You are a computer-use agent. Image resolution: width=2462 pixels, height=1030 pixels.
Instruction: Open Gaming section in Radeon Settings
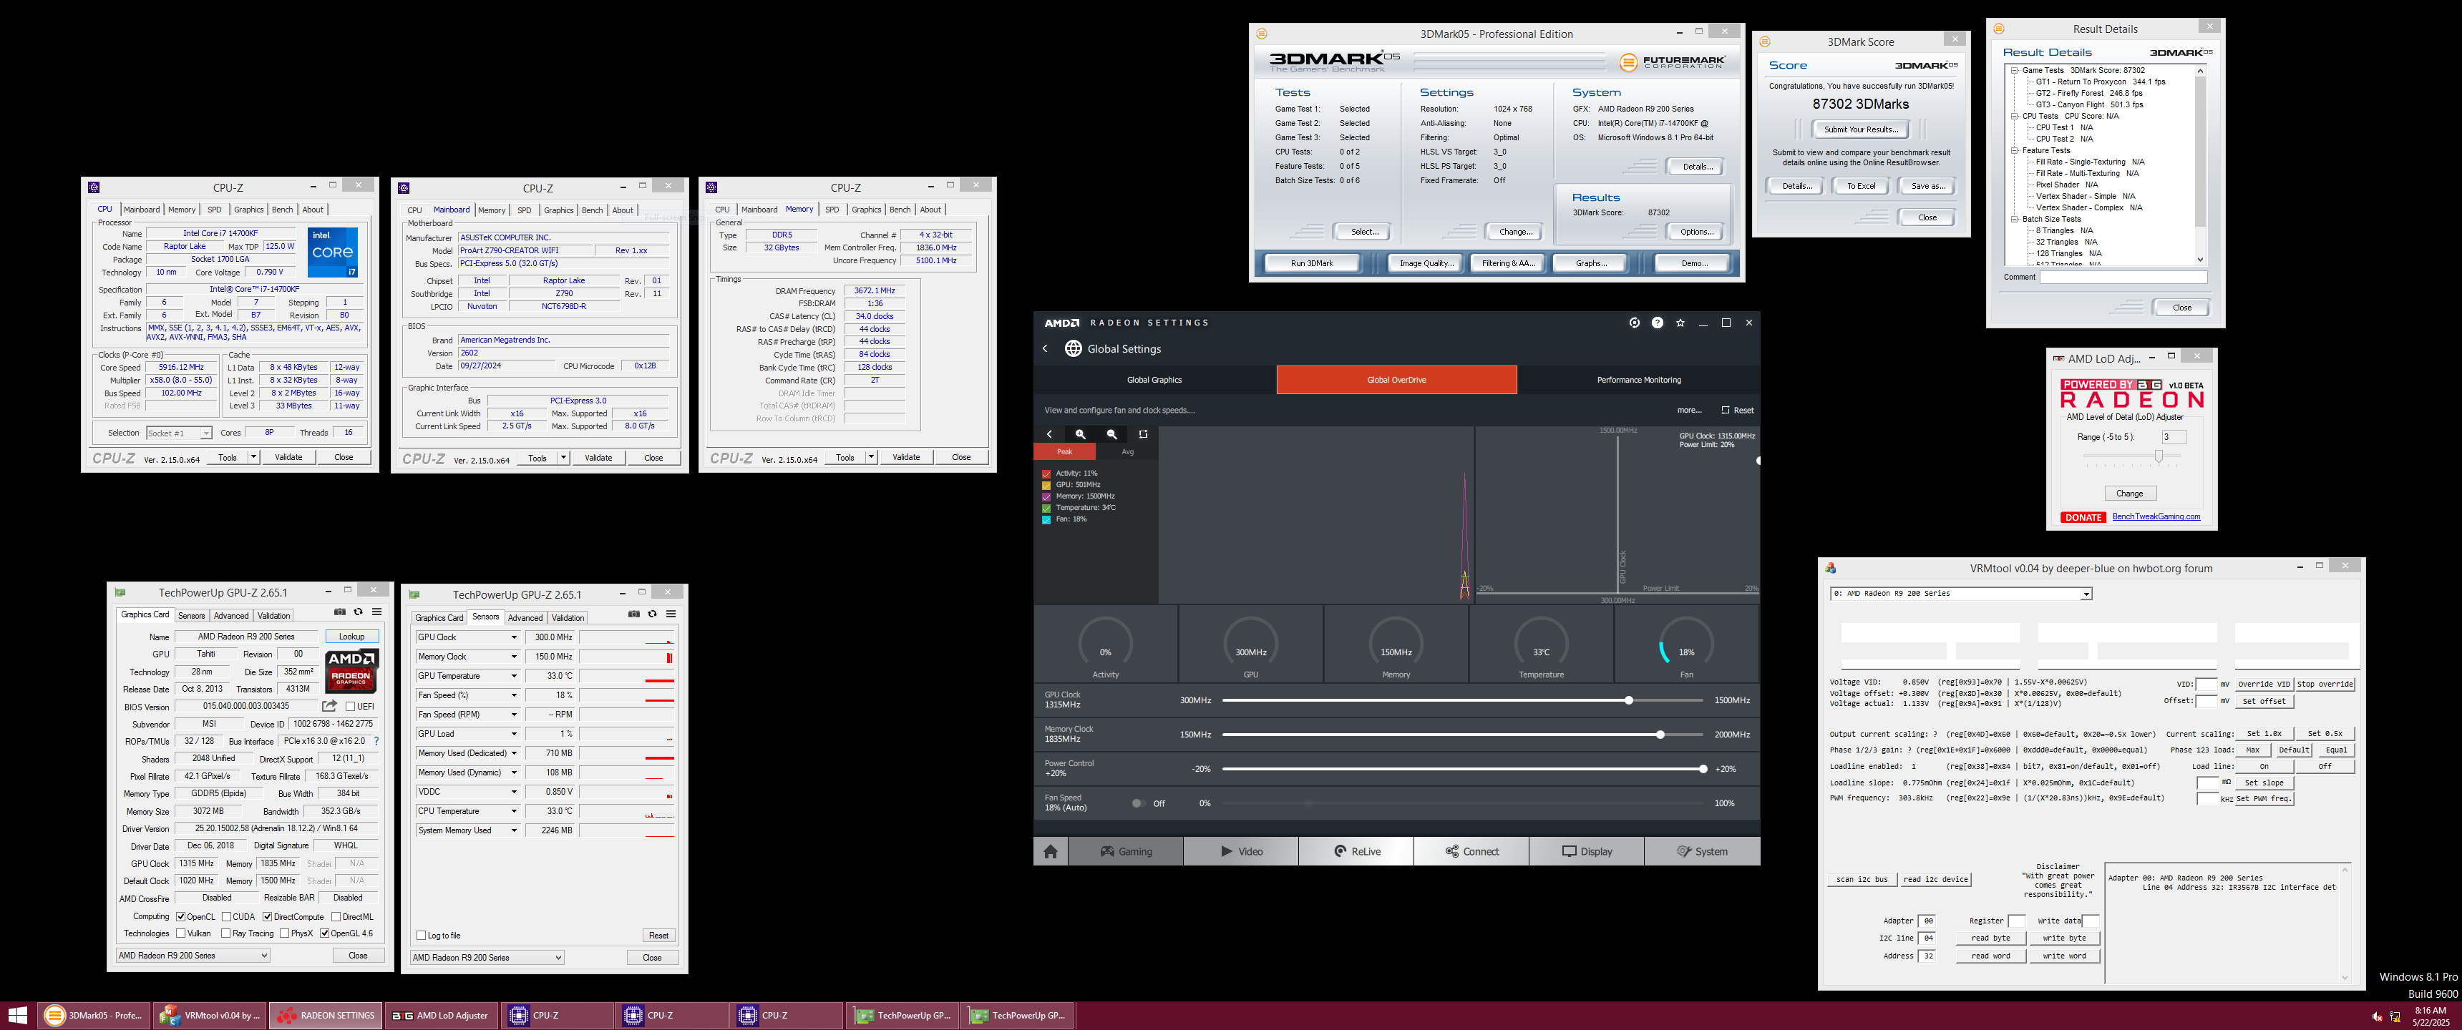coord(1126,851)
